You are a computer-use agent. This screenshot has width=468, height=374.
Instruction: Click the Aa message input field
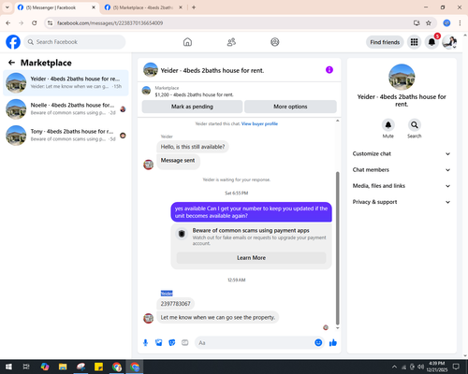pyautogui.click(x=255, y=343)
